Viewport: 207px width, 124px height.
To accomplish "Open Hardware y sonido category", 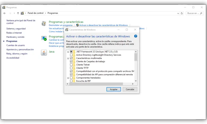I will [15, 37].
